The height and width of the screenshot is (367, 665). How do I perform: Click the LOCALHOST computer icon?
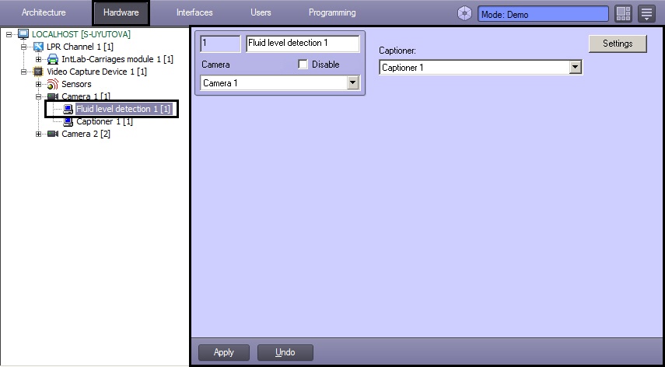23,34
